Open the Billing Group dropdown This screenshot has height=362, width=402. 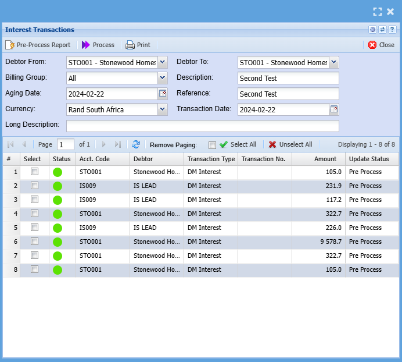162,78
